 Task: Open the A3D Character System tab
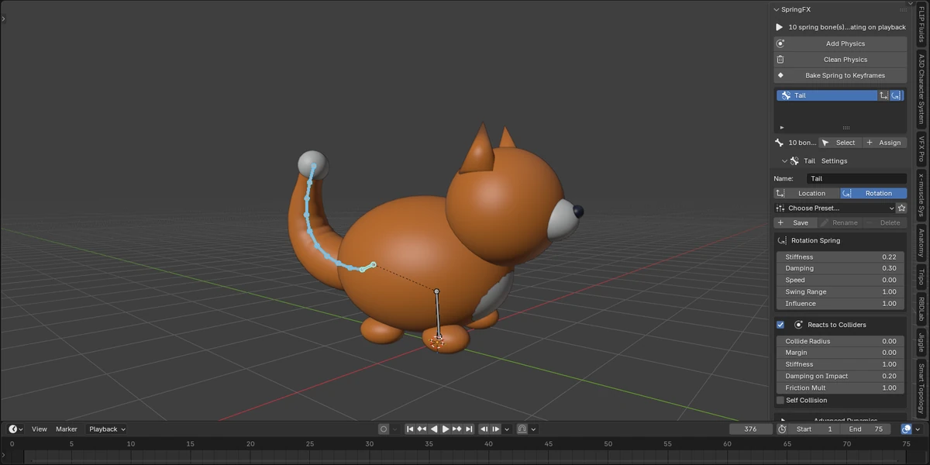tap(921, 89)
